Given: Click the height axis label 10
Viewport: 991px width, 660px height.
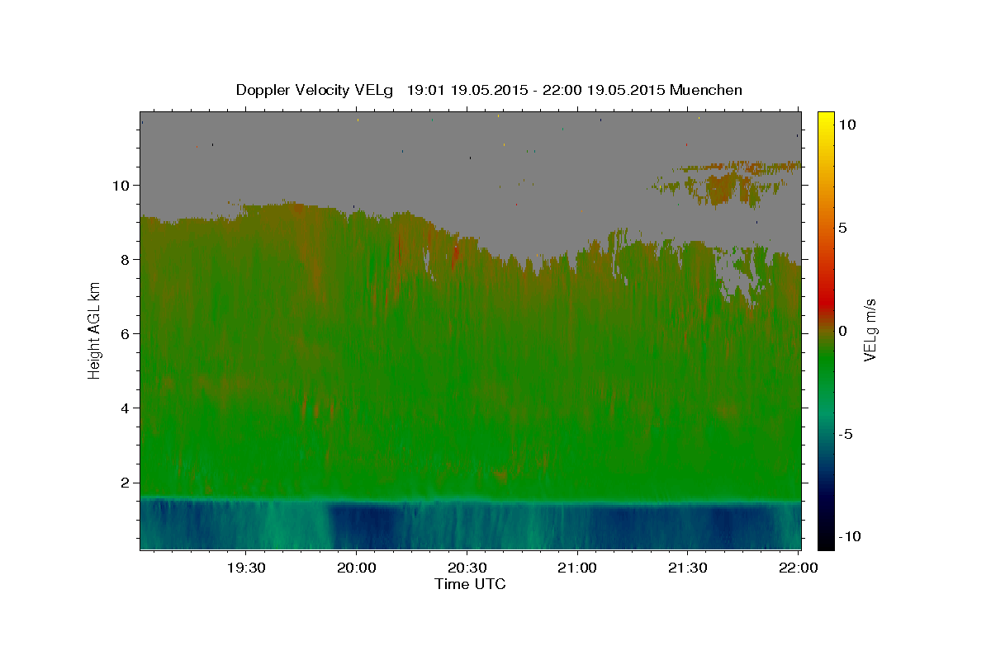Looking at the screenshot, I should pos(123,185).
